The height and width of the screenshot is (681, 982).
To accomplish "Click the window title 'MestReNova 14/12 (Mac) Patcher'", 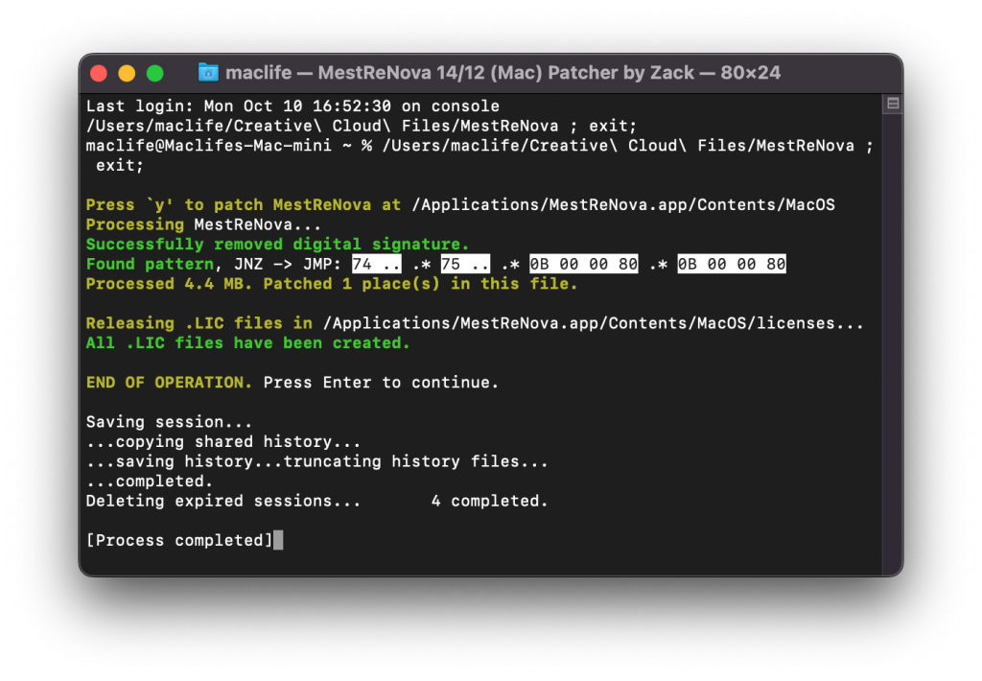I will click(503, 73).
